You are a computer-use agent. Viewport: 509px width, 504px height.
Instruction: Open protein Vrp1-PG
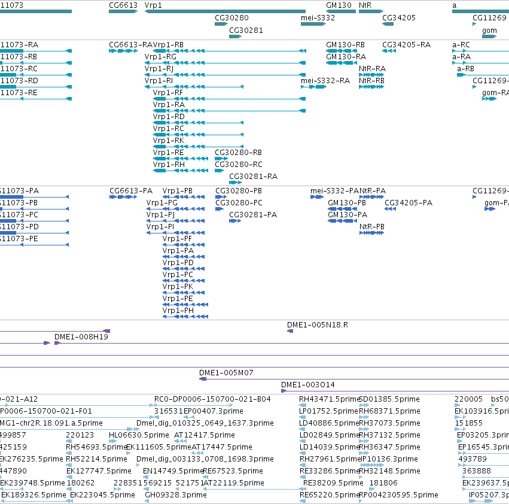point(176,209)
